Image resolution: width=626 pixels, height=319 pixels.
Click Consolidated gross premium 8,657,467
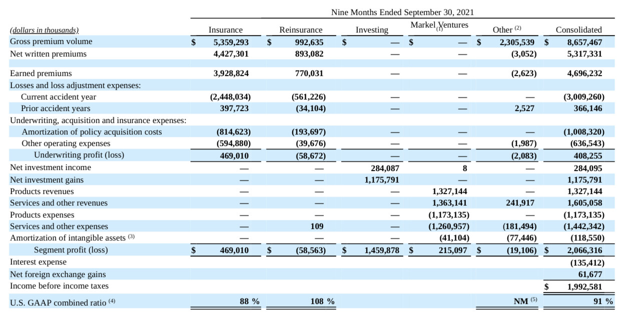[x=584, y=42]
